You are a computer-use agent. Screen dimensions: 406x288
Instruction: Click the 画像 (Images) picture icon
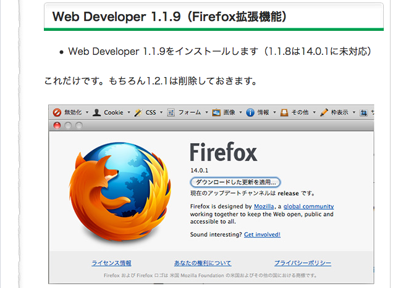coord(216,112)
